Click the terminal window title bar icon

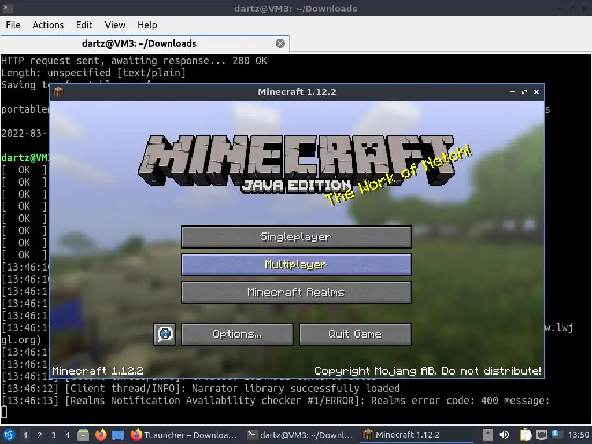coord(8,8)
